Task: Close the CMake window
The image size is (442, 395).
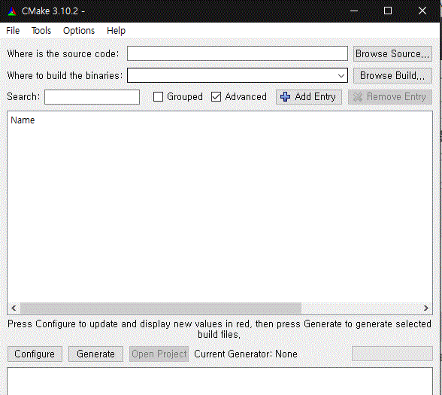Action: 422,11
